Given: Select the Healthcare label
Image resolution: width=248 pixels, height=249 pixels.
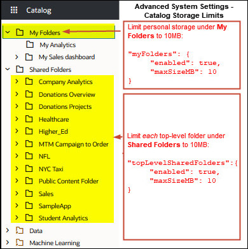Looking at the screenshot, I should click(x=53, y=119).
